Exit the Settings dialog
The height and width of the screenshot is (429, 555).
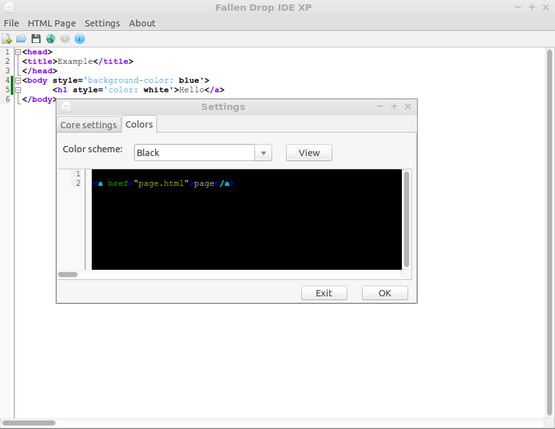coord(324,293)
